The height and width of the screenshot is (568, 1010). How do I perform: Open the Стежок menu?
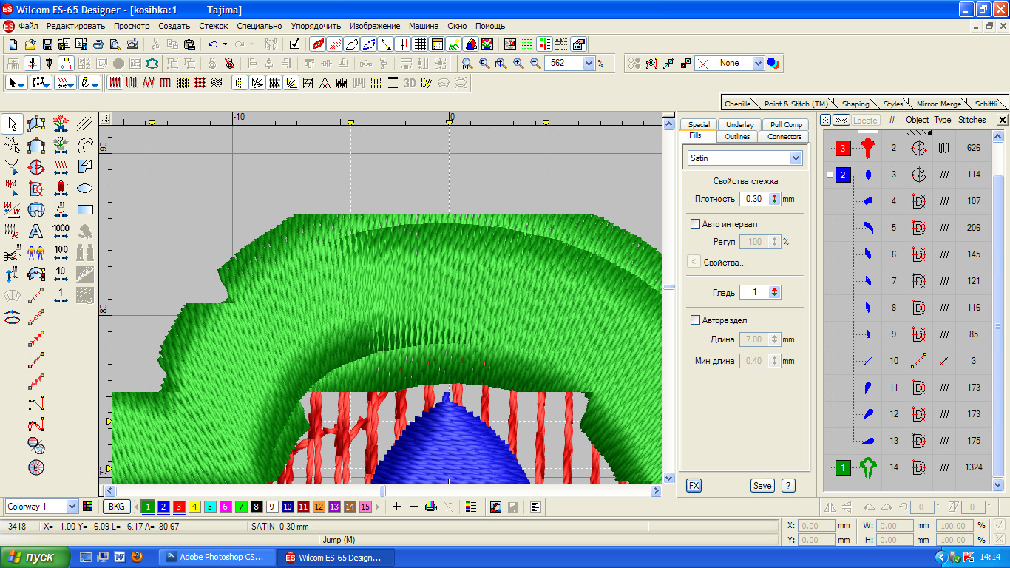point(214,26)
